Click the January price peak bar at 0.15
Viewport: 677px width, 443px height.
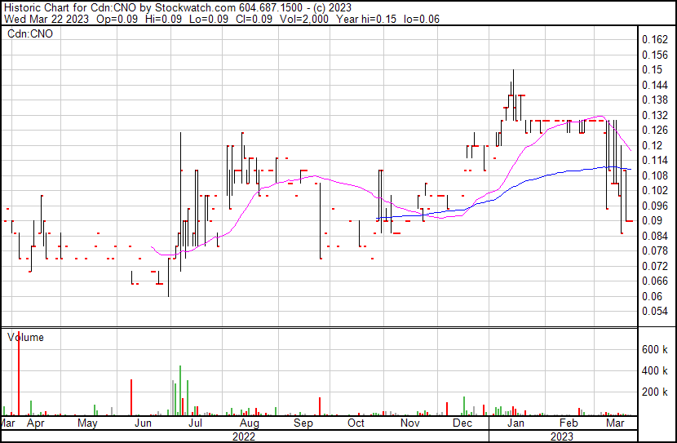click(513, 82)
